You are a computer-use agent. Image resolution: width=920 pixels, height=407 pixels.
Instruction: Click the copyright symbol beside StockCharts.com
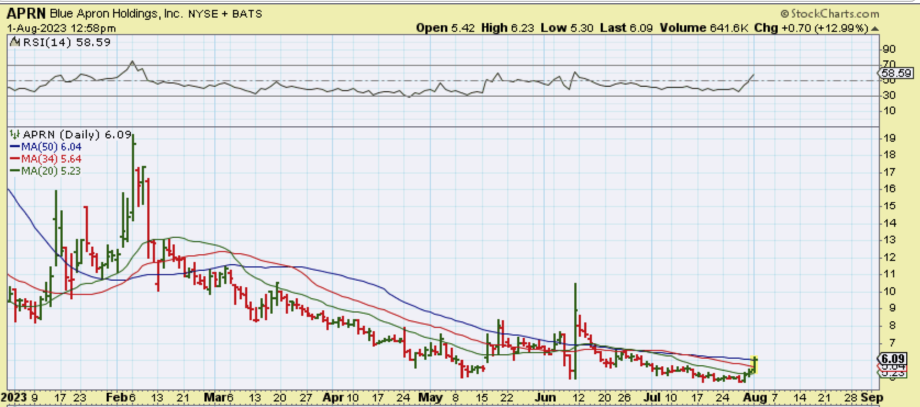[x=784, y=14]
